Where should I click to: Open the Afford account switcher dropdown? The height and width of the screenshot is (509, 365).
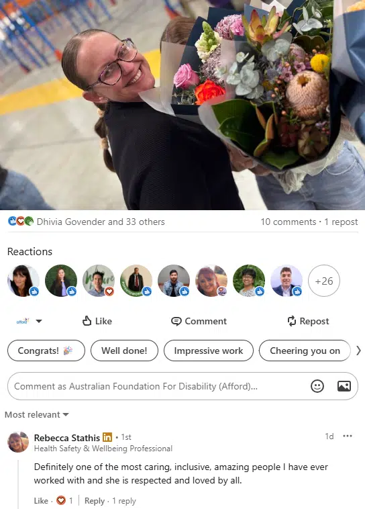30,321
